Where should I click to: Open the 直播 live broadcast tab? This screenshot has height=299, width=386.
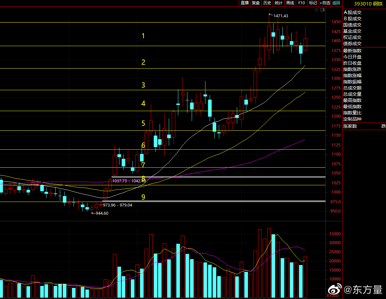(x=245, y=3)
